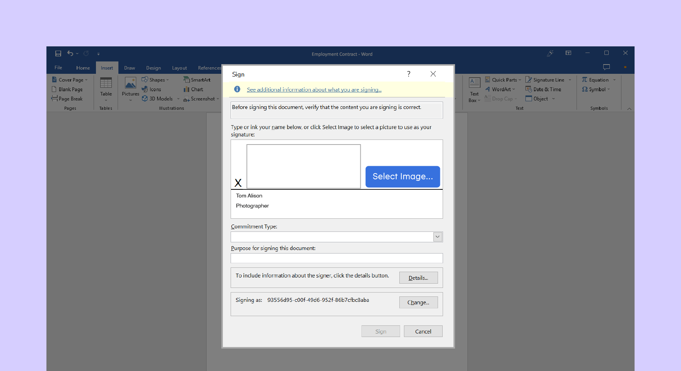The width and height of the screenshot is (681, 371).
Task: Open the Quick Parts dropdown
Action: (x=503, y=80)
